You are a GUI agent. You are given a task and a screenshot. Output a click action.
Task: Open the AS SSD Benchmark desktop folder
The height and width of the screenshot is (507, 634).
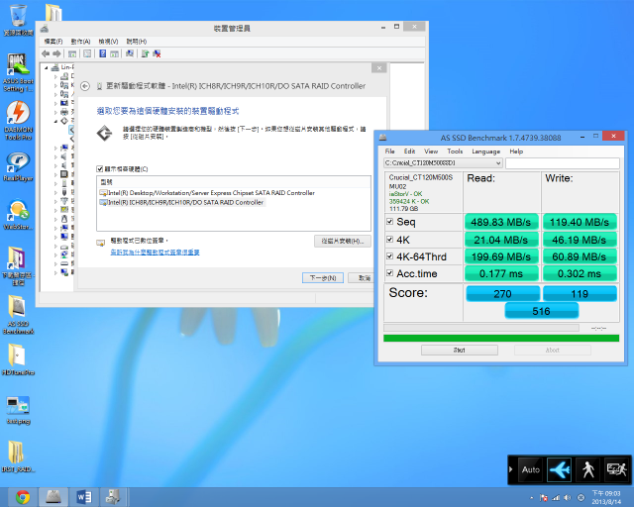pyautogui.click(x=18, y=315)
